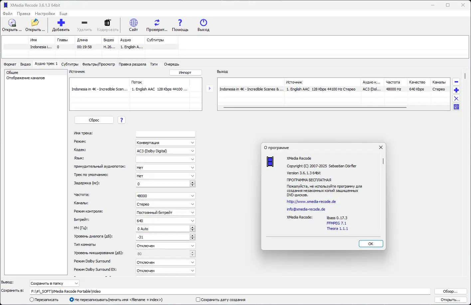Click the Сохранить в path field
471x305 pixels.
tap(230, 291)
